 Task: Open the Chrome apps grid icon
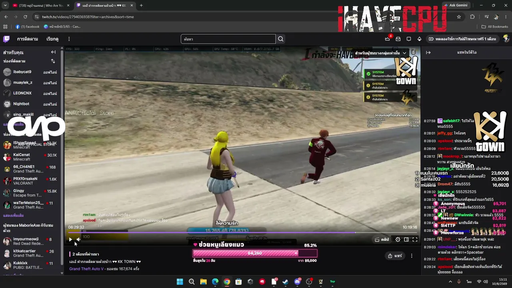point(5,27)
